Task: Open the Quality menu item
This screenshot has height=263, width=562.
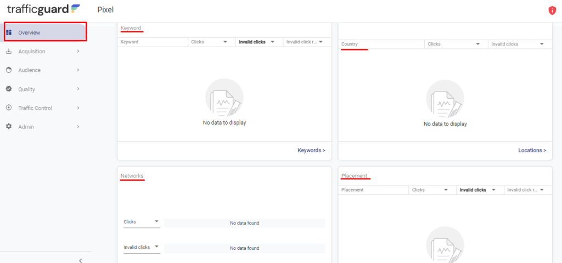Action: (45, 89)
